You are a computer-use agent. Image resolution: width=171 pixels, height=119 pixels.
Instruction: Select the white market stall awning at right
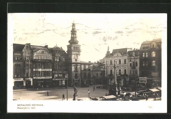pos(154,90)
